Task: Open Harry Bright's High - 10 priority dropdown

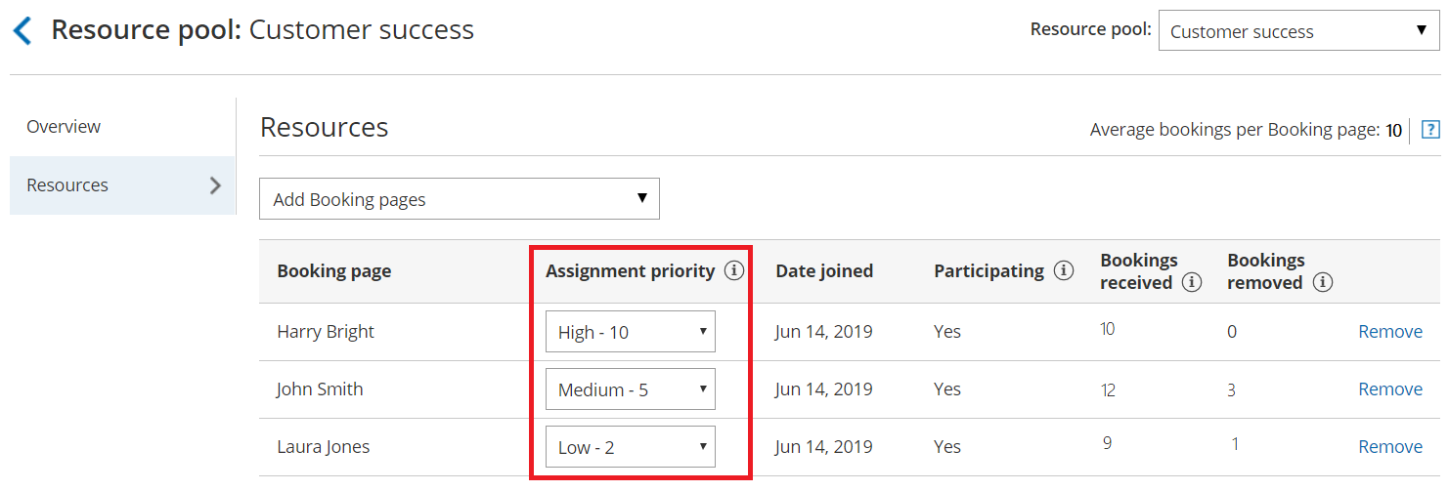Action: [630, 332]
